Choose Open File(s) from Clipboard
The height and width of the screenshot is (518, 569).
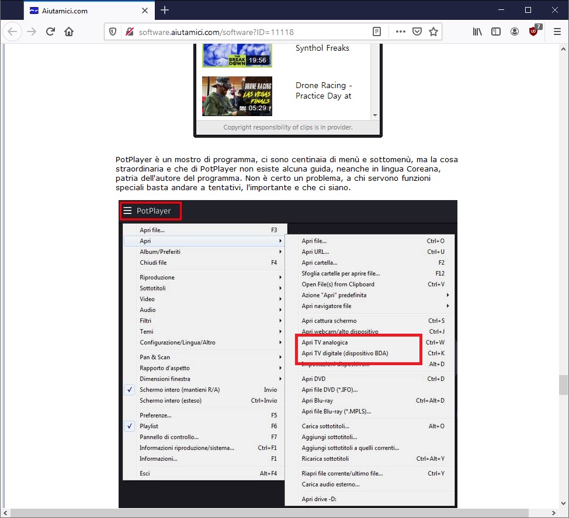point(370,284)
